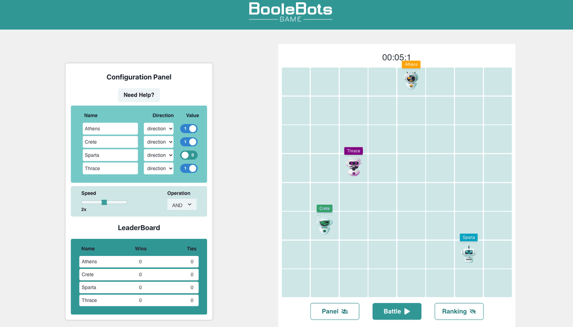Click the Sparta robot on the grid
Image resolution: width=573 pixels, height=327 pixels.
[x=468, y=253]
